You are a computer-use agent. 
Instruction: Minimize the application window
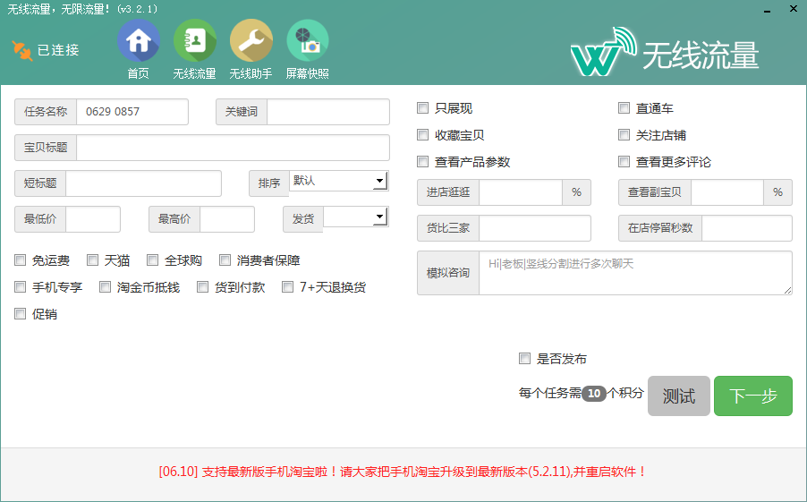767,10
